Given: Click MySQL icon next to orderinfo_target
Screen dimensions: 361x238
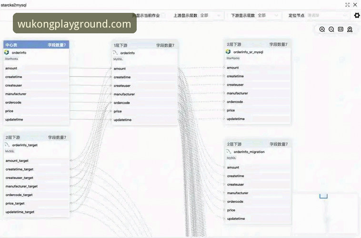Looking at the screenshot, I should pyautogui.click(x=7, y=145).
